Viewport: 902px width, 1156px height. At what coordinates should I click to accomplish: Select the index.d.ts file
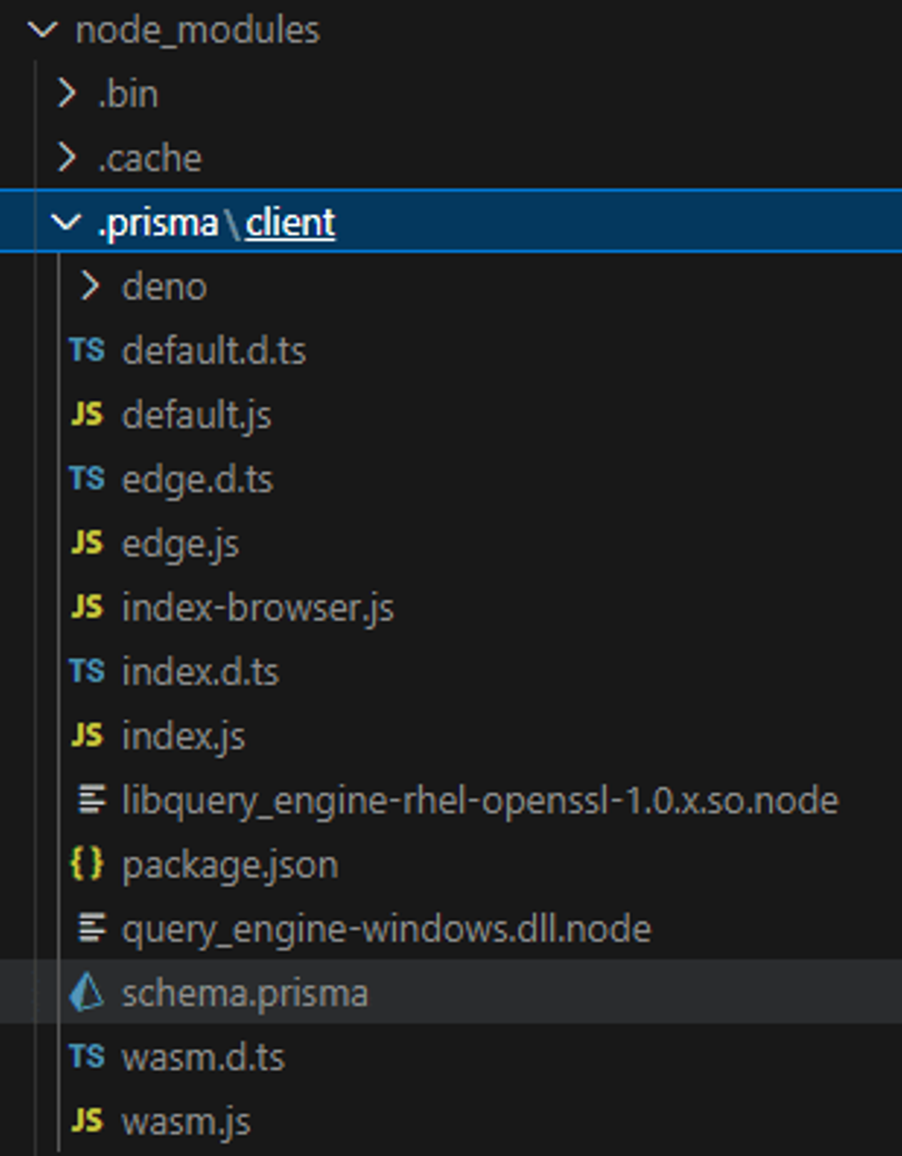pyautogui.click(x=200, y=672)
